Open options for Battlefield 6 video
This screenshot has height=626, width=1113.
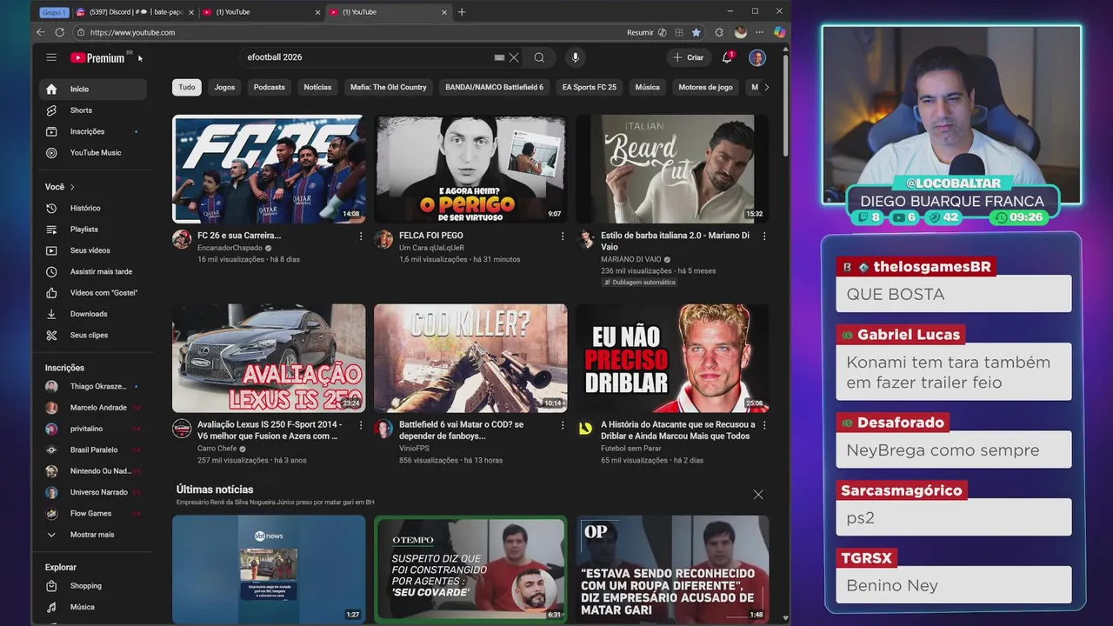[563, 425]
